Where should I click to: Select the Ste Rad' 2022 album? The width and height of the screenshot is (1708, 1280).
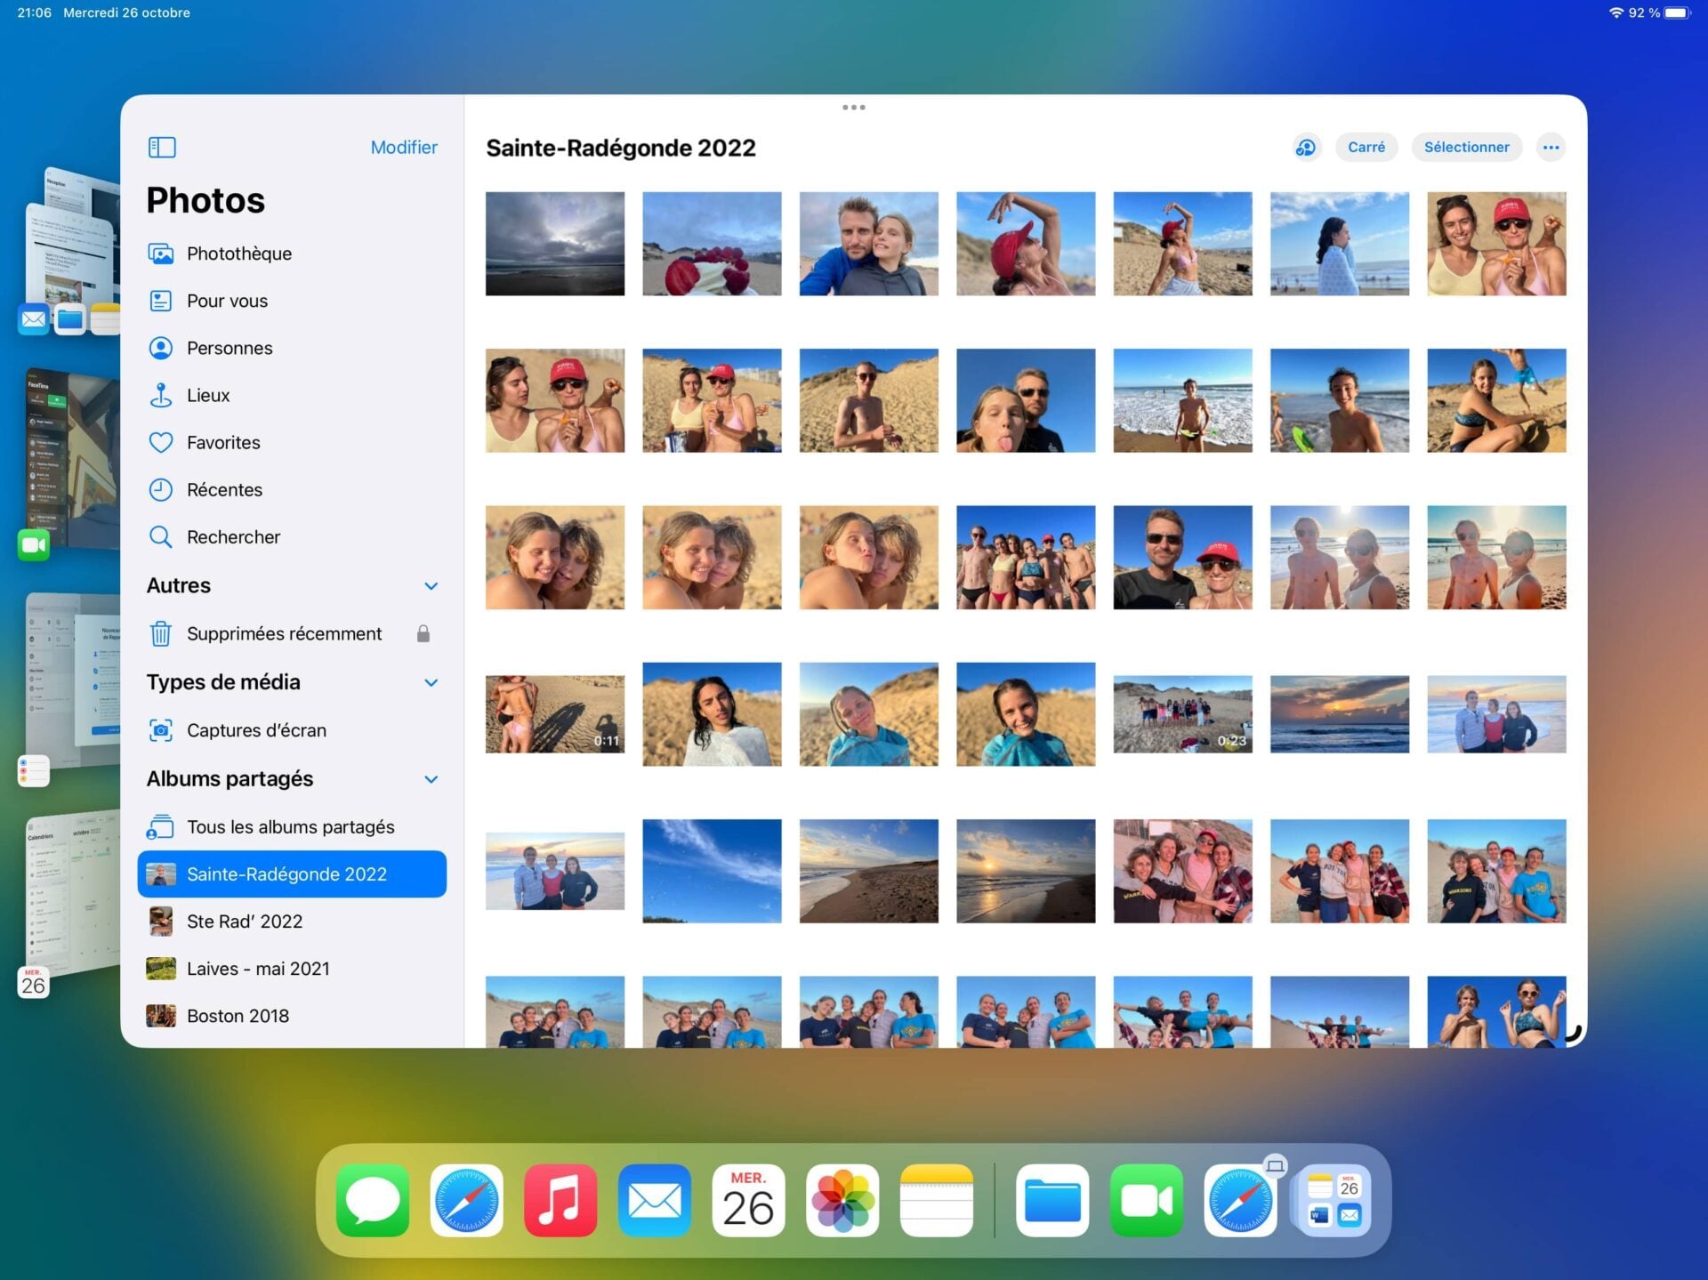tap(244, 922)
